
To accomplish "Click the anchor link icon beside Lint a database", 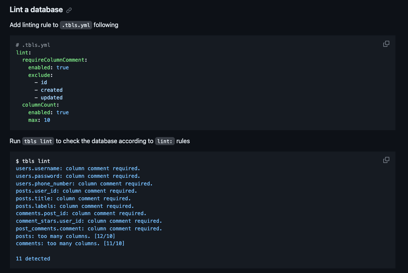I will point(69,10).
